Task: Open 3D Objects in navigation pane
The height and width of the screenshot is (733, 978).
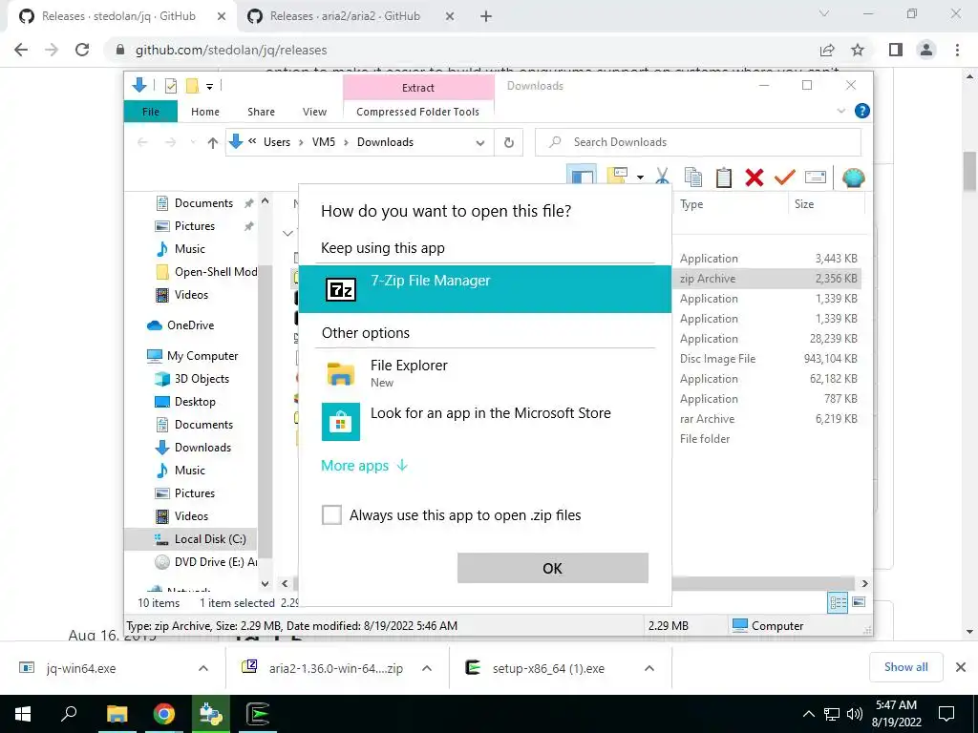Action: point(202,378)
